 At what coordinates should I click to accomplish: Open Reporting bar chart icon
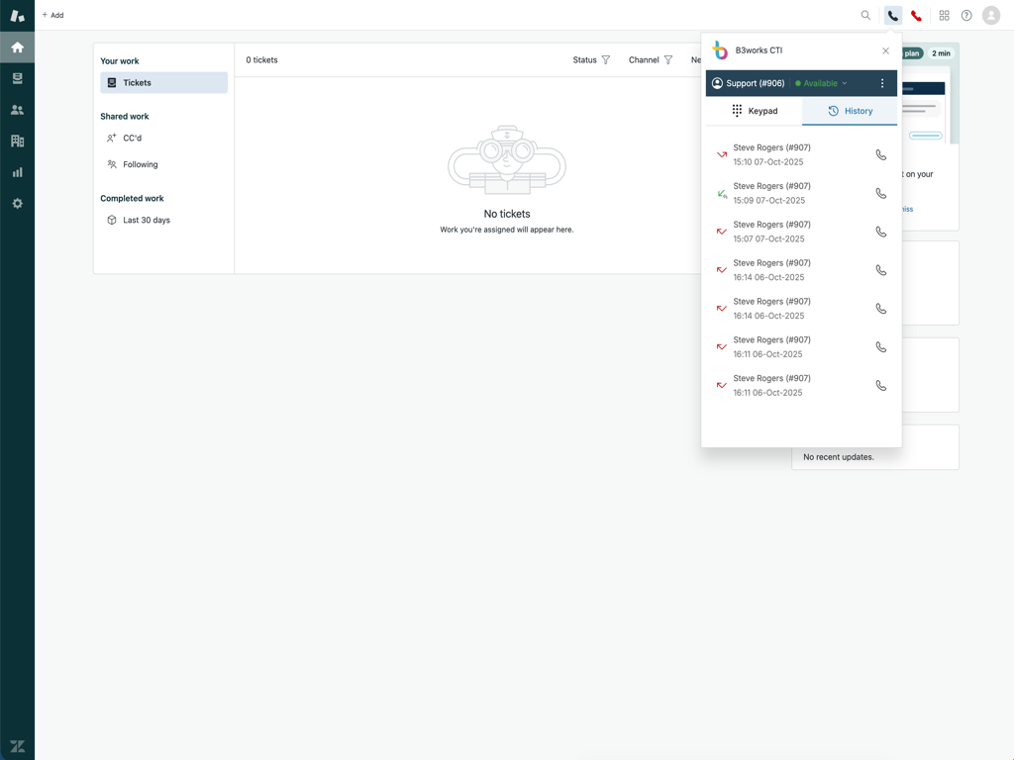17,172
